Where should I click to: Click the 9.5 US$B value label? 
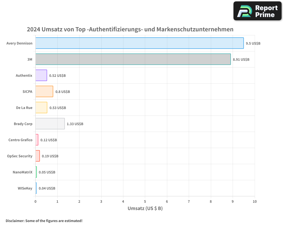click(x=253, y=43)
